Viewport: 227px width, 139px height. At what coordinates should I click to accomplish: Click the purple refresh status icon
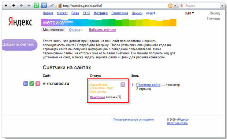tap(123, 84)
